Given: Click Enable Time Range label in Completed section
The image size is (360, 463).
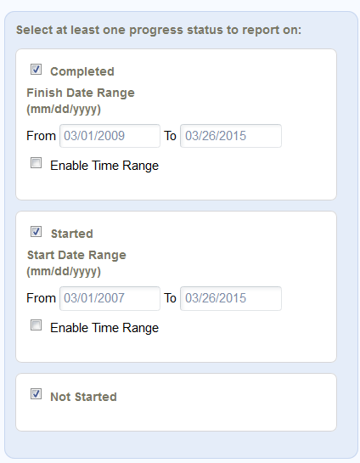Looking at the screenshot, I should pyautogui.click(x=104, y=166).
